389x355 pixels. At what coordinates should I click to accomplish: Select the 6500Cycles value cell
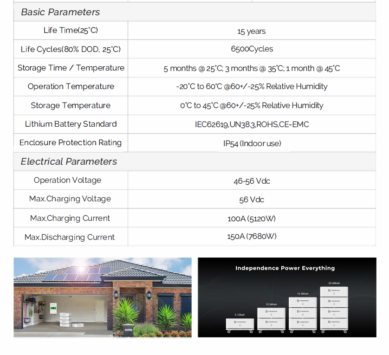(x=252, y=49)
